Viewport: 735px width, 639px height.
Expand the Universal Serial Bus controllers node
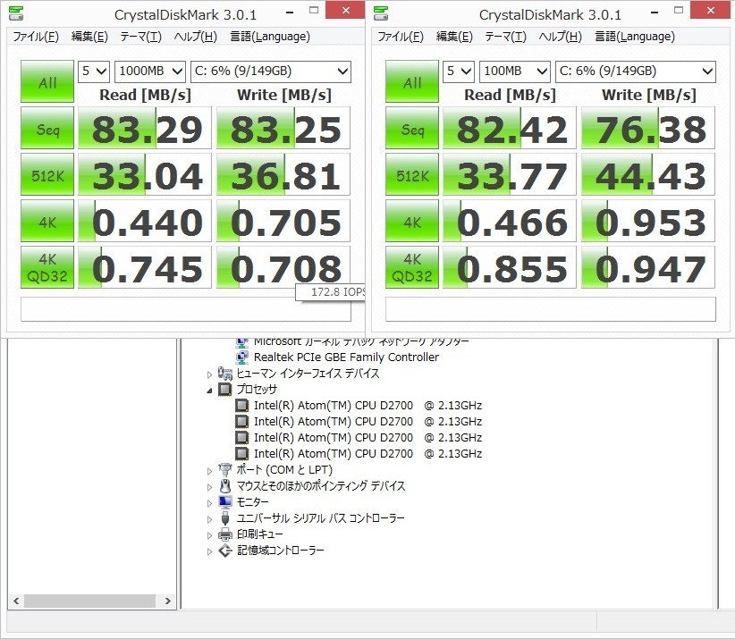click(209, 519)
